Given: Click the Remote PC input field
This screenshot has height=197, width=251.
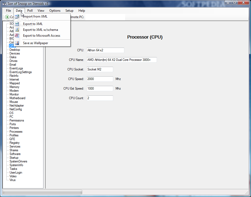Looking at the screenshot, I should [x=105, y=17].
